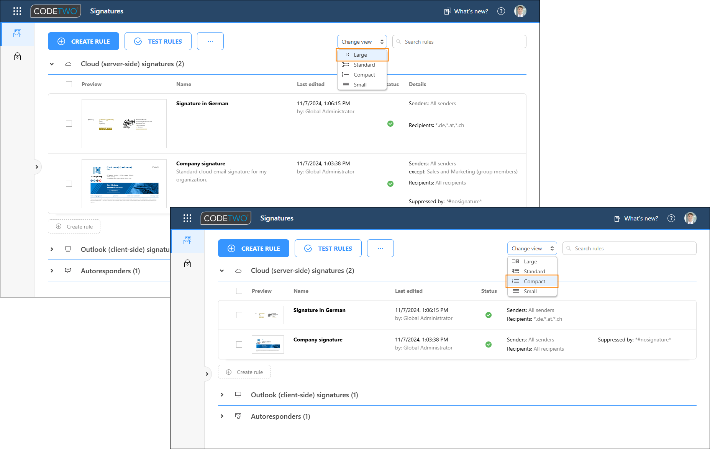The image size is (710, 449).
Task: Select lock sidebar icon in front window
Action: [x=187, y=263]
